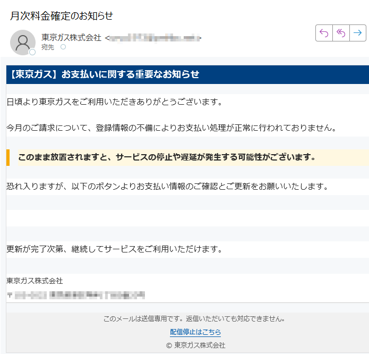Click the email subject 月次料金確定のお知らせ

coord(62,16)
